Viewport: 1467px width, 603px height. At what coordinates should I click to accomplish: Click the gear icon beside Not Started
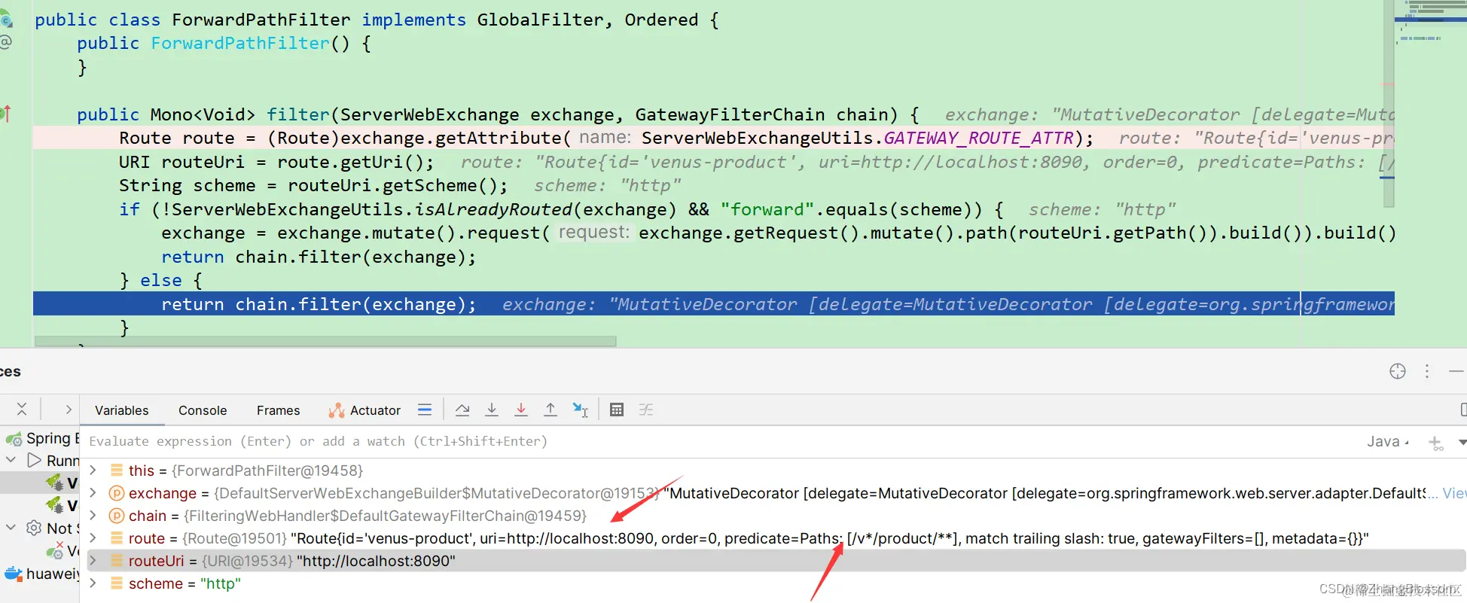34,528
